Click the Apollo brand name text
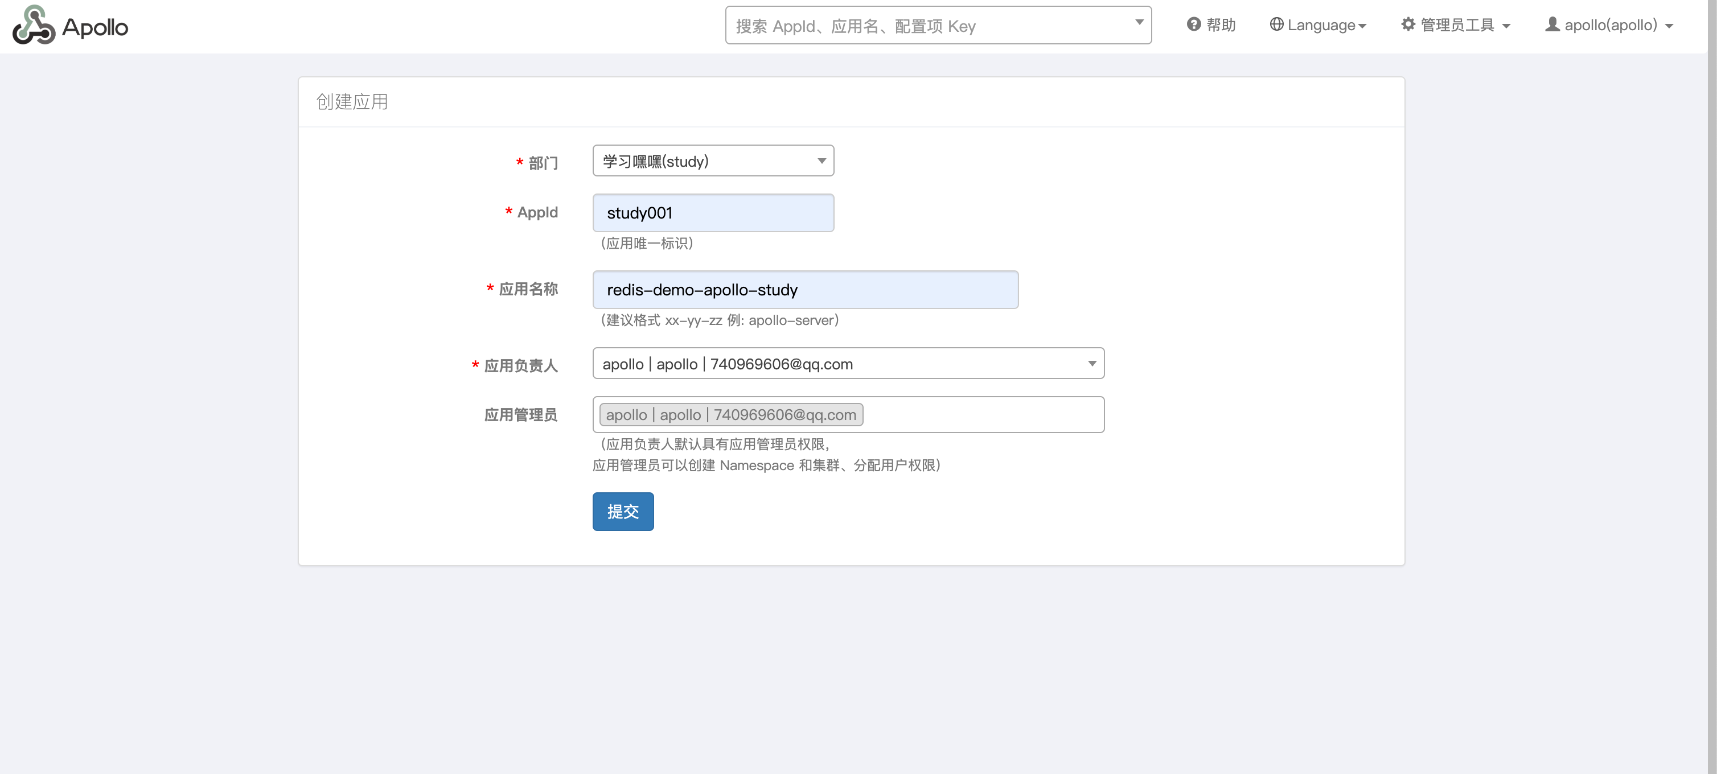 click(x=95, y=27)
